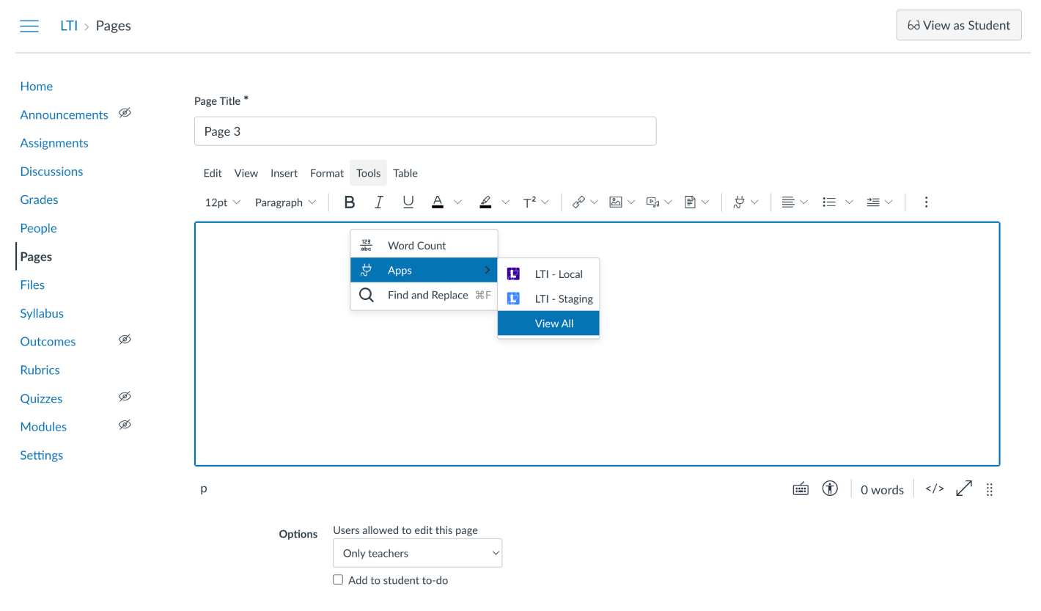Open the Home course link

pyautogui.click(x=37, y=87)
